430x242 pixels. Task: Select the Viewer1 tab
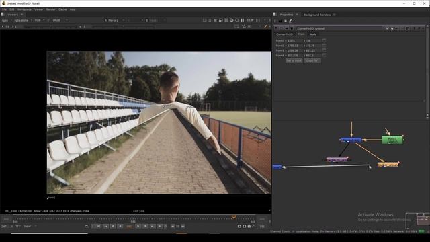(x=13, y=15)
